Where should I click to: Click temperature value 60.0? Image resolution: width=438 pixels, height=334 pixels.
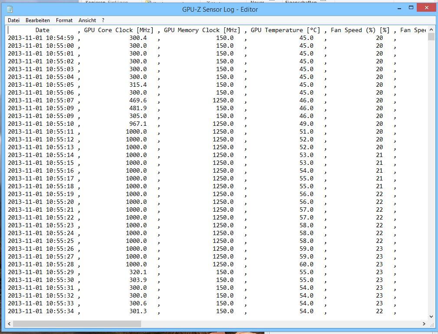click(x=306, y=264)
